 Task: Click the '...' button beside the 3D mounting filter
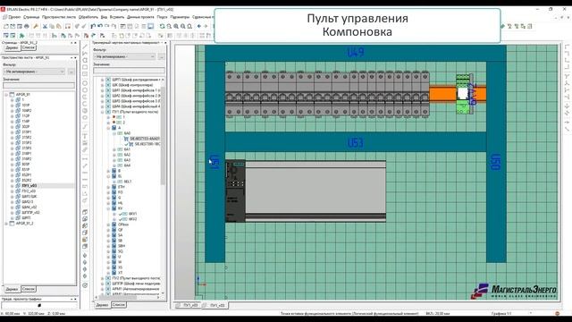click(162, 56)
